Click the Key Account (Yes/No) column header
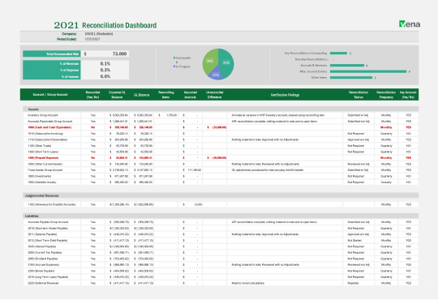This screenshot has width=438, height=300. (408, 95)
